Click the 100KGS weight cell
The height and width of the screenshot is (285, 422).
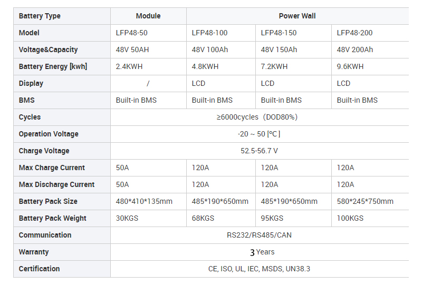(350, 218)
